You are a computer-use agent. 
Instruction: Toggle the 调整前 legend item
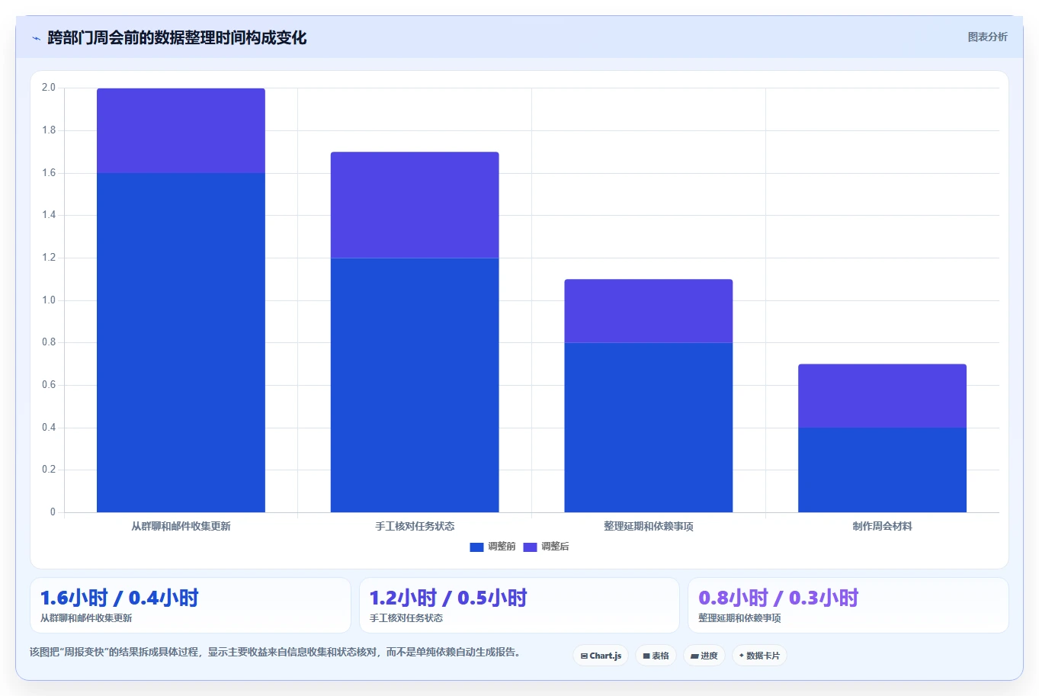pos(492,547)
